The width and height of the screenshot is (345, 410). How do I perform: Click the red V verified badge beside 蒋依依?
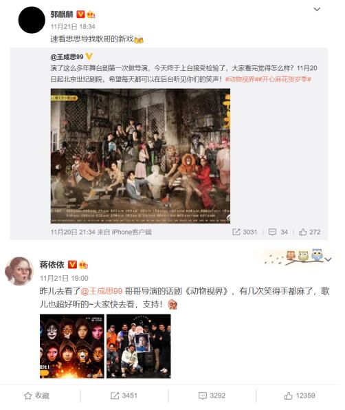72,265
